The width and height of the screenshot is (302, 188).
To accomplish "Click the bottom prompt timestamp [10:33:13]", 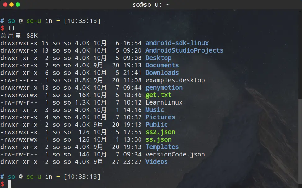I will point(82,177).
